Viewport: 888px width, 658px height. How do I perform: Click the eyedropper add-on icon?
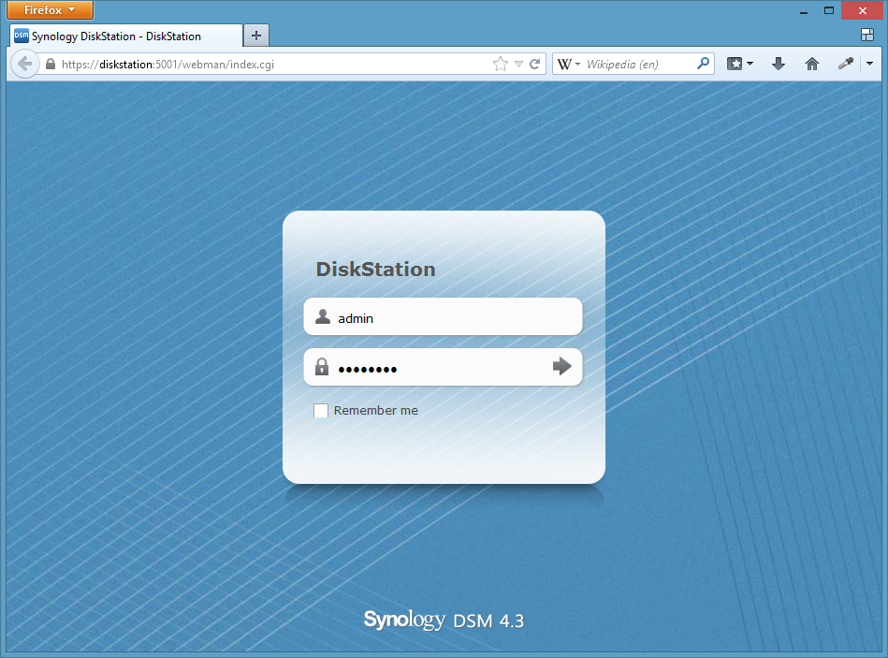coord(846,64)
